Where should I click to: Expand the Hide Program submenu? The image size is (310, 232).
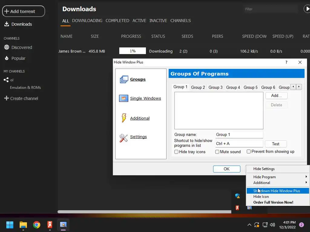click(277, 177)
